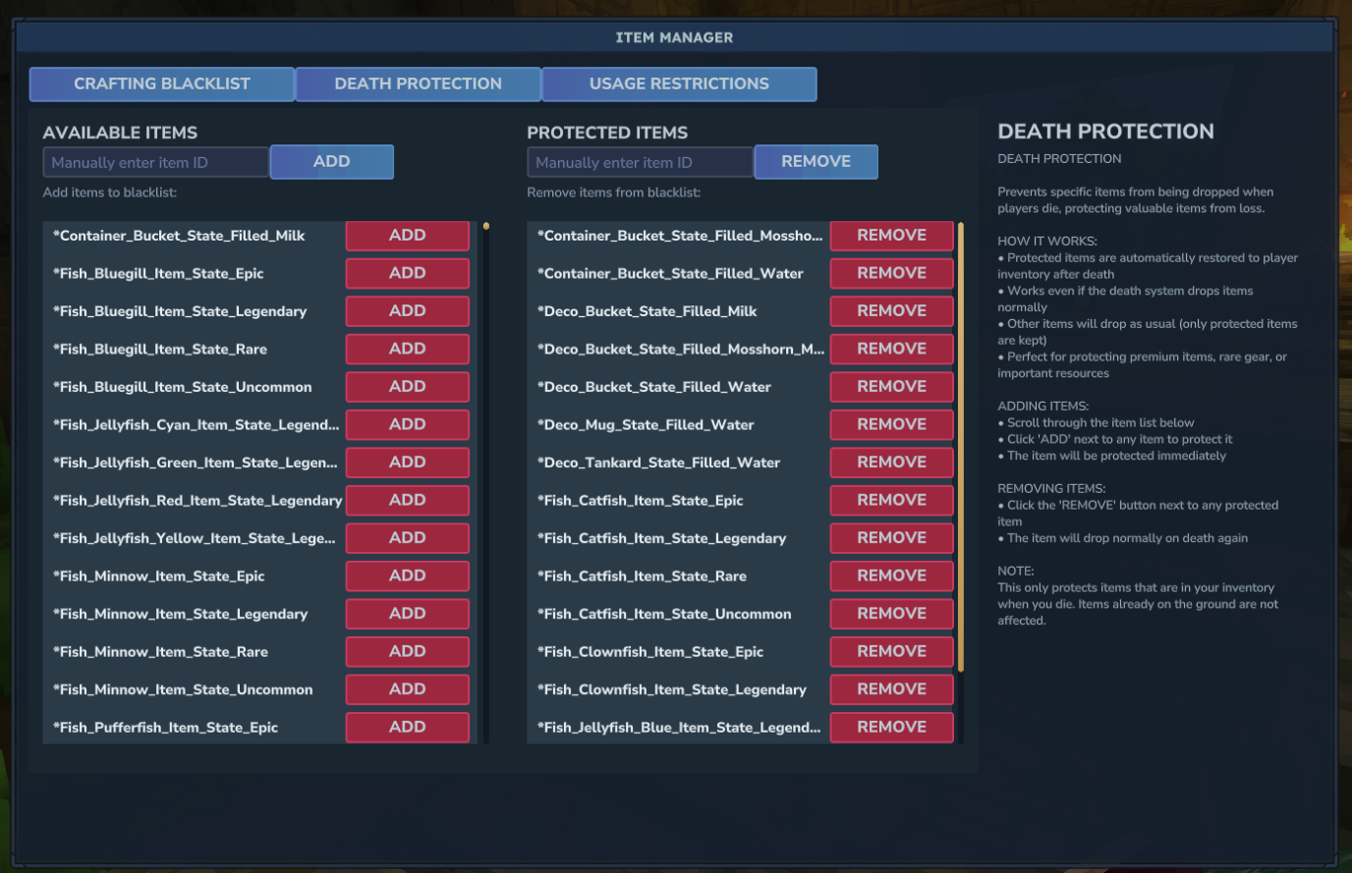Add Fish_Bluegill_Item_State_Epic to protection
The height and width of the screenshot is (873, 1352).
[x=407, y=273]
